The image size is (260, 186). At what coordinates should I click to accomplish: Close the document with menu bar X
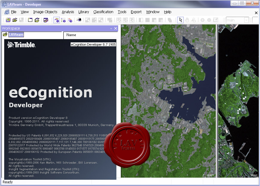point(256,13)
